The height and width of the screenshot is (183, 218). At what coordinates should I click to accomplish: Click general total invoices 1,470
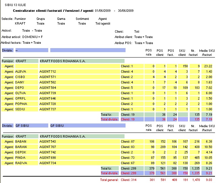(x=196, y=180)
